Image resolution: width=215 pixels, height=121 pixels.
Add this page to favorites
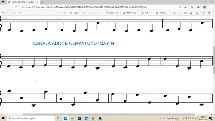click(x=185, y=7)
